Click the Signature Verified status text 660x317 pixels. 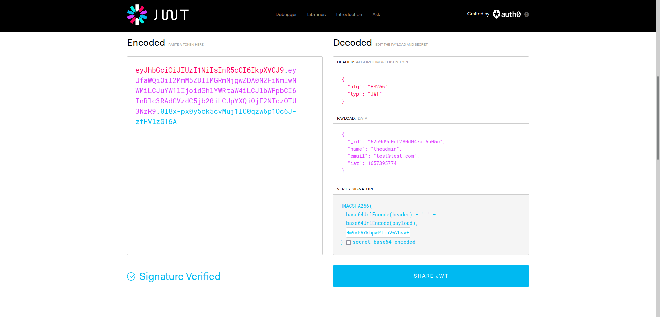tap(179, 276)
